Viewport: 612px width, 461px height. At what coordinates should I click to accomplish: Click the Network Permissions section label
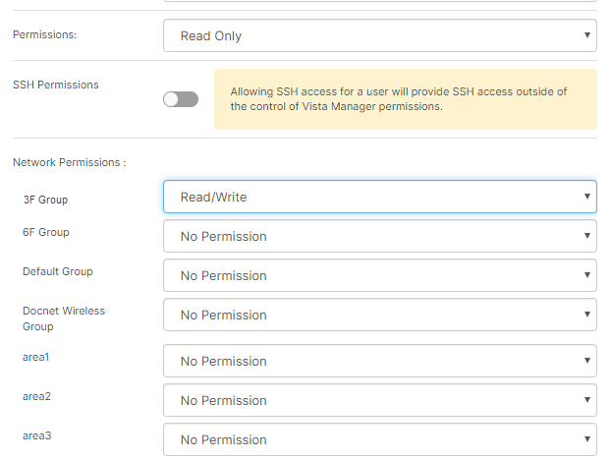[69, 161]
